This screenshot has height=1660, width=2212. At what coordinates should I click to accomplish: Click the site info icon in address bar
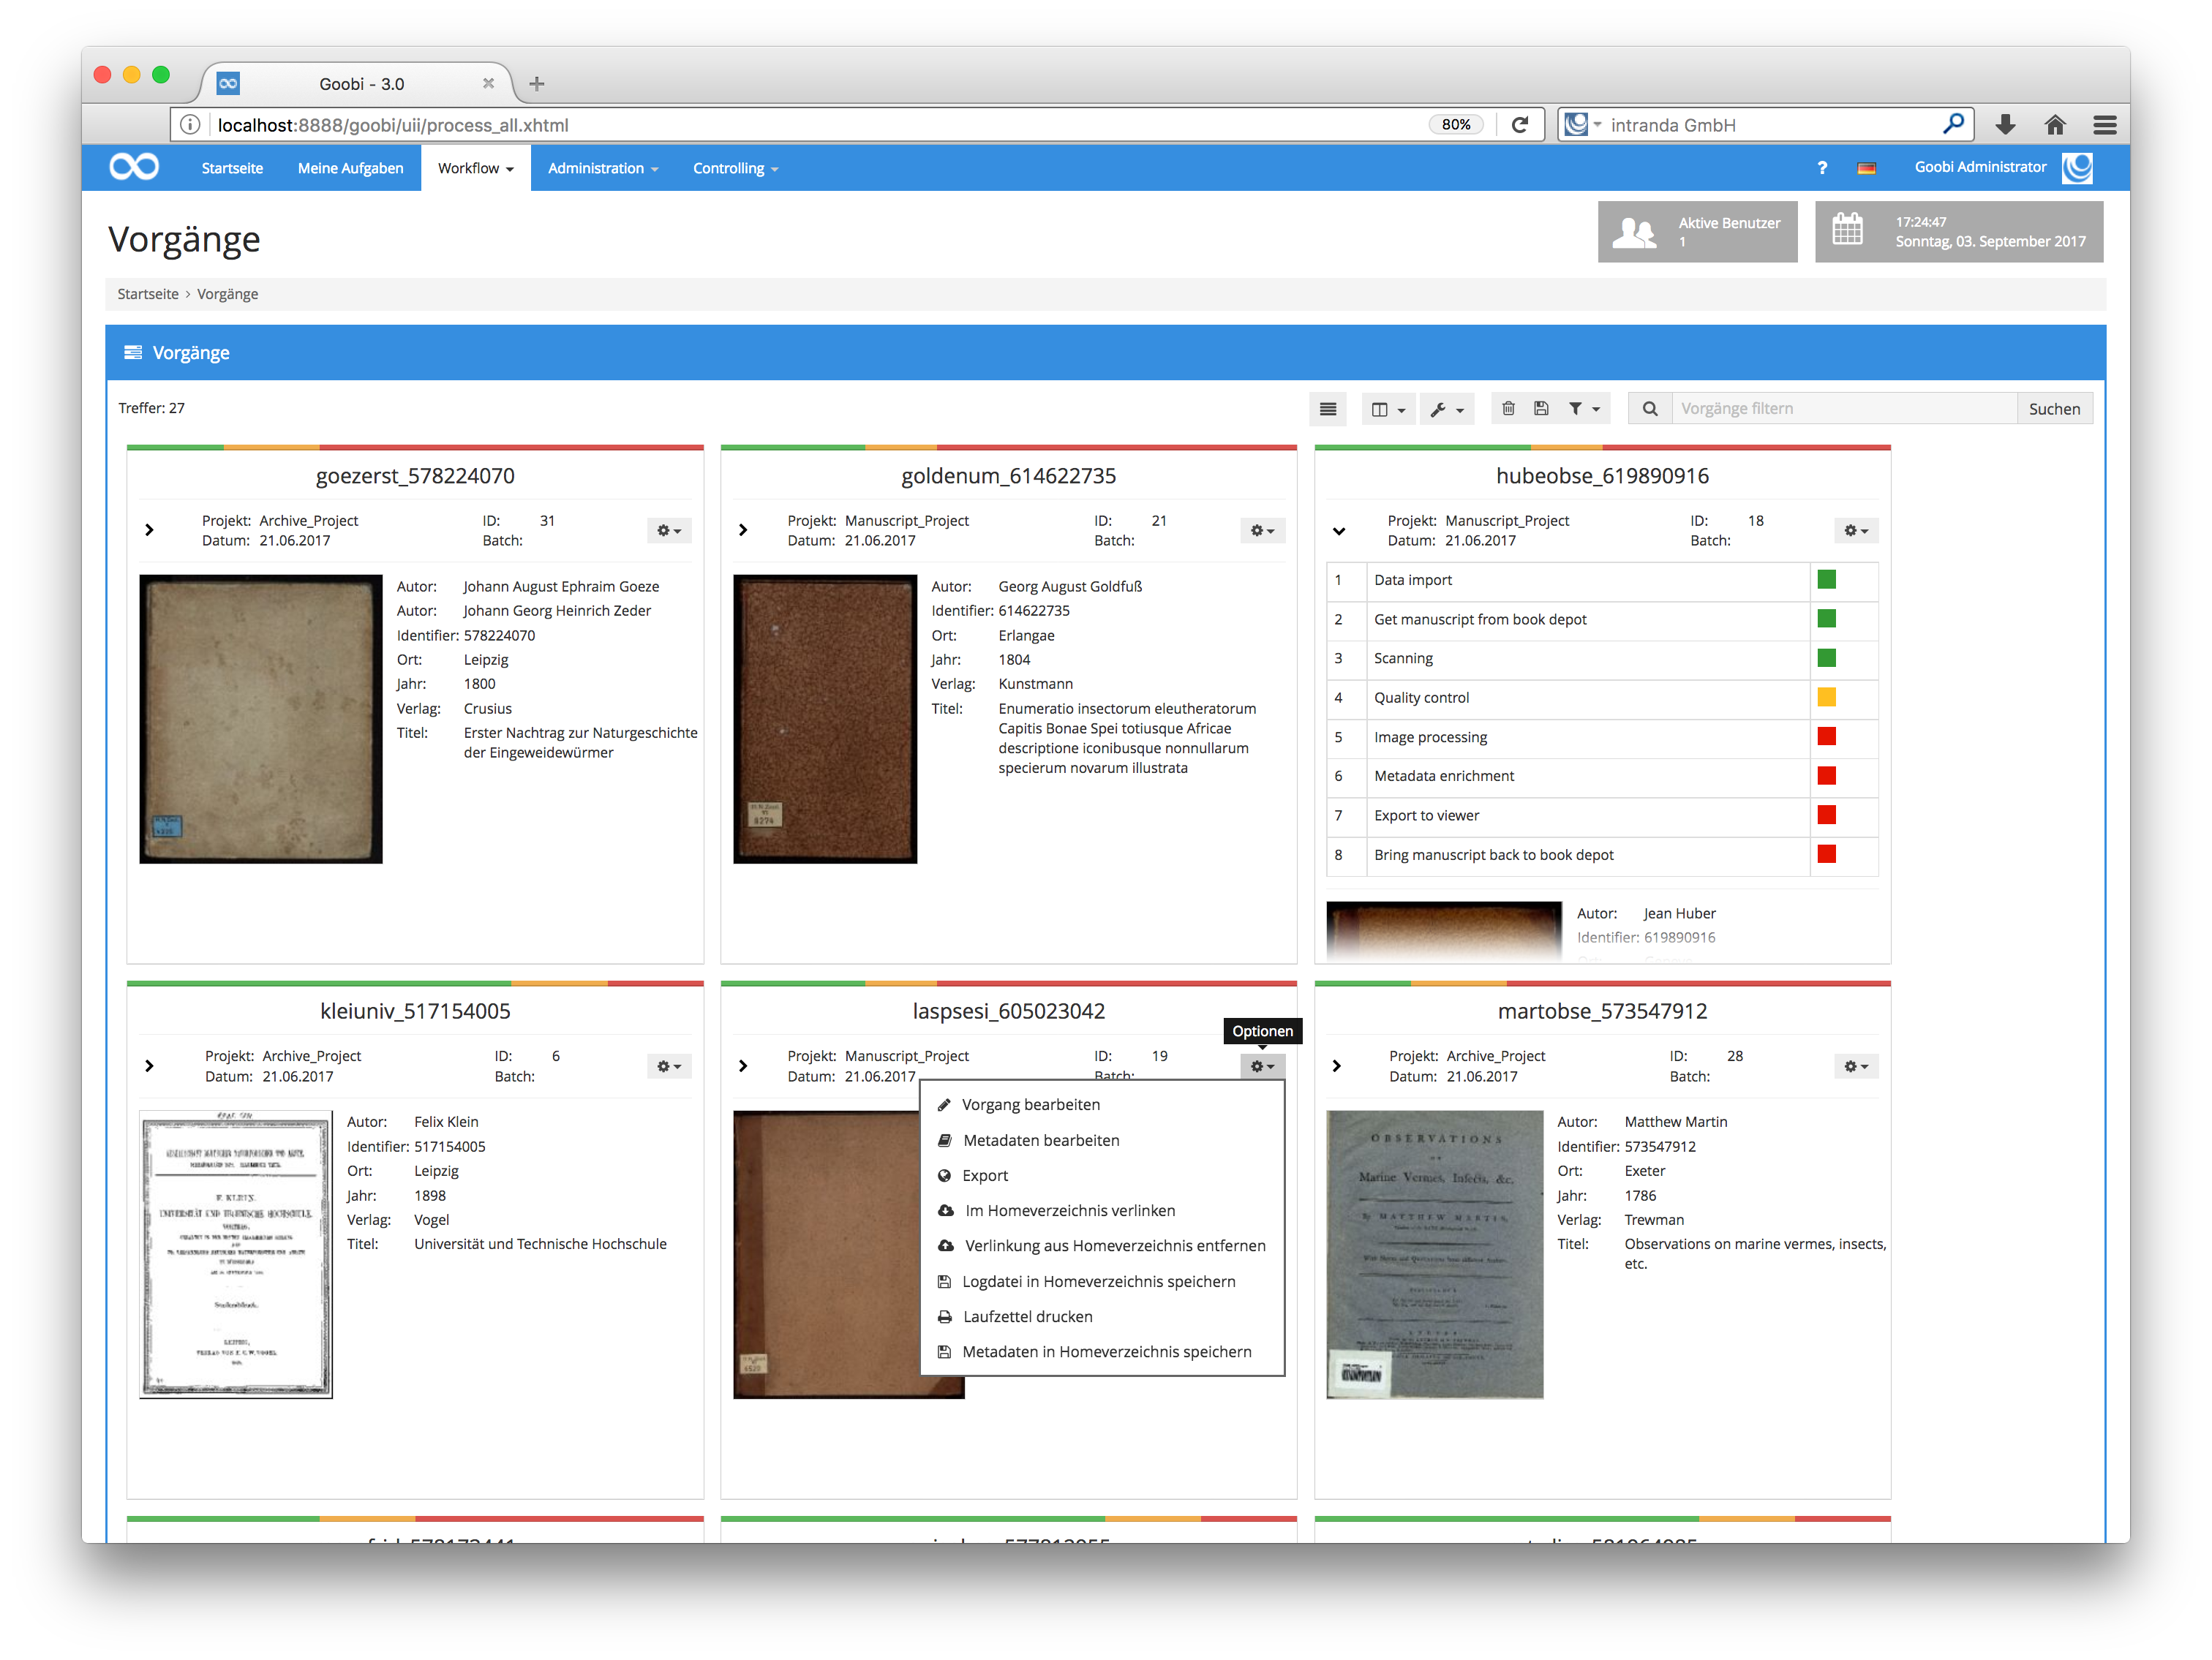click(190, 125)
